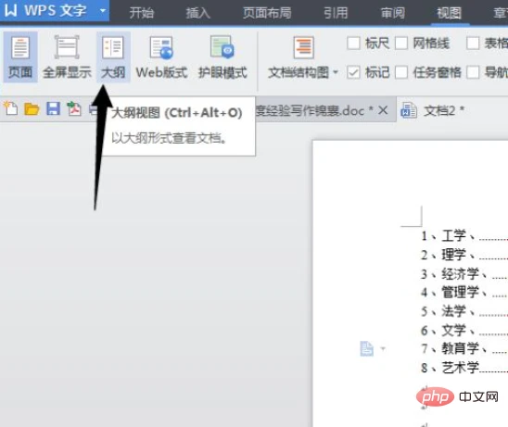Save document floppy disk icon
The height and width of the screenshot is (427, 508).
pos(53,108)
